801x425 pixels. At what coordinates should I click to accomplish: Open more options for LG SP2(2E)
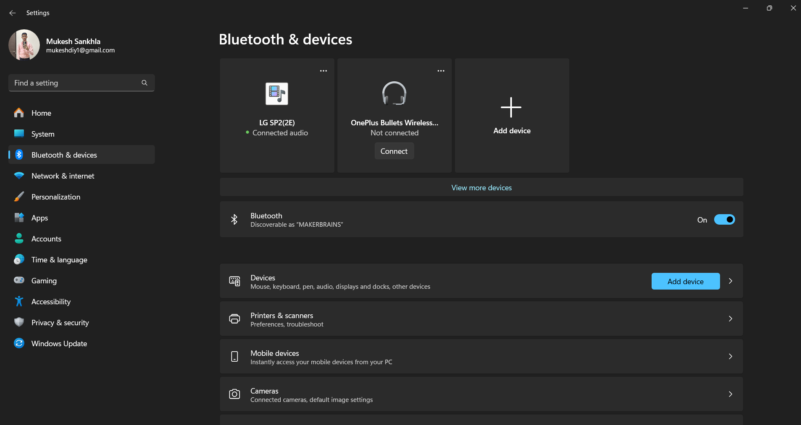tap(323, 71)
